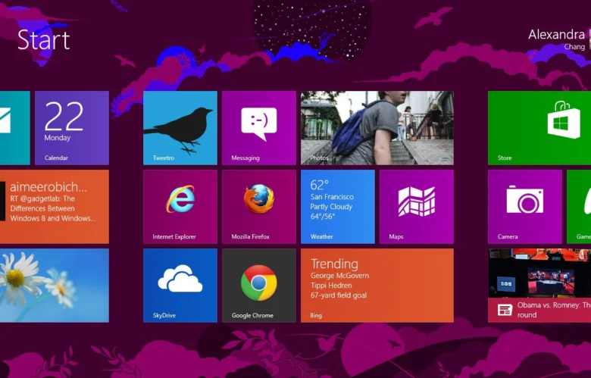Open the Maps tile
The height and width of the screenshot is (378, 591).
pyautogui.click(x=417, y=207)
